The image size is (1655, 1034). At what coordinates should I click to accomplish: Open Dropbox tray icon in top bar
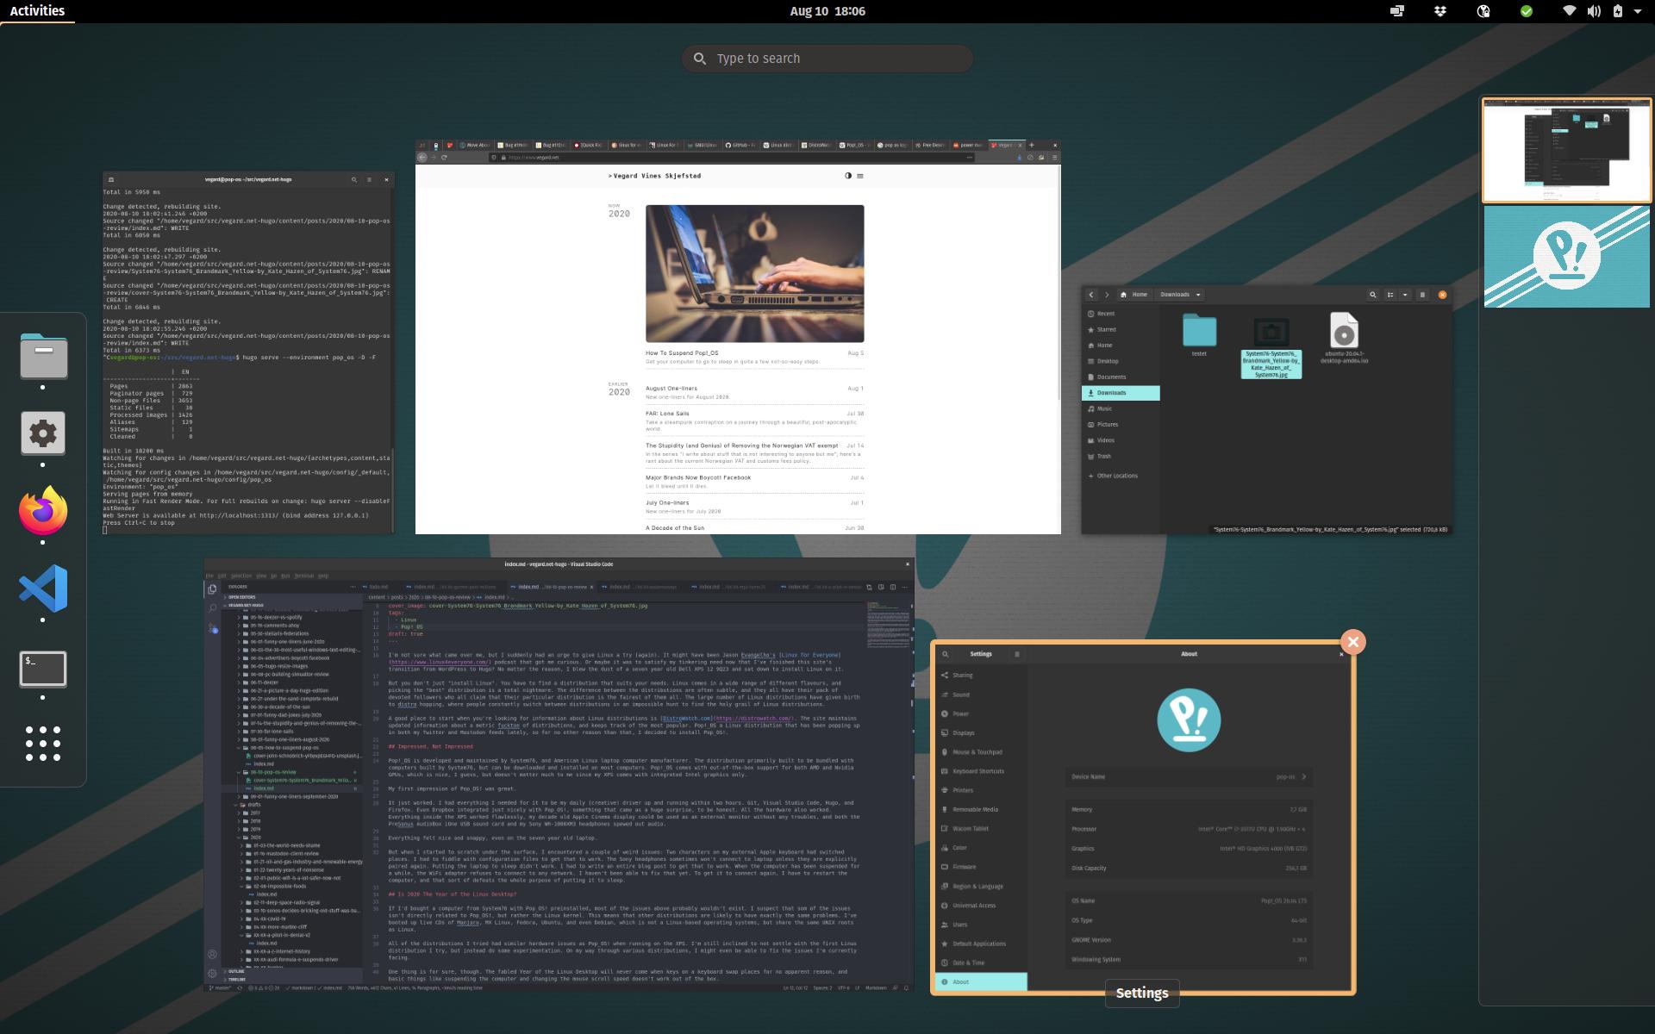(1440, 11)
